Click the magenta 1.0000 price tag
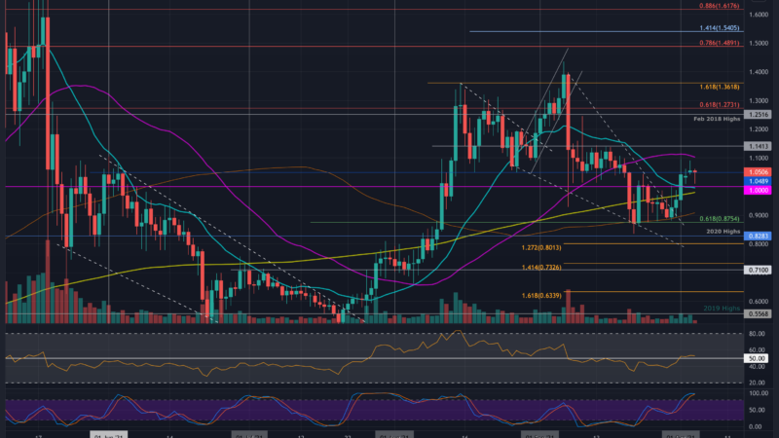Screen dimensions: 779x438 [758, 190]
